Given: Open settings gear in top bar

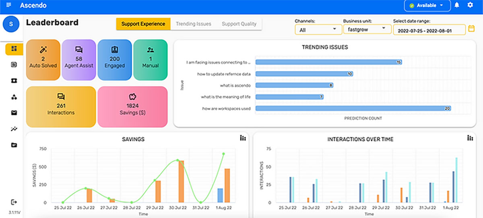Looking at the screenshot, I should coord(470,5).
